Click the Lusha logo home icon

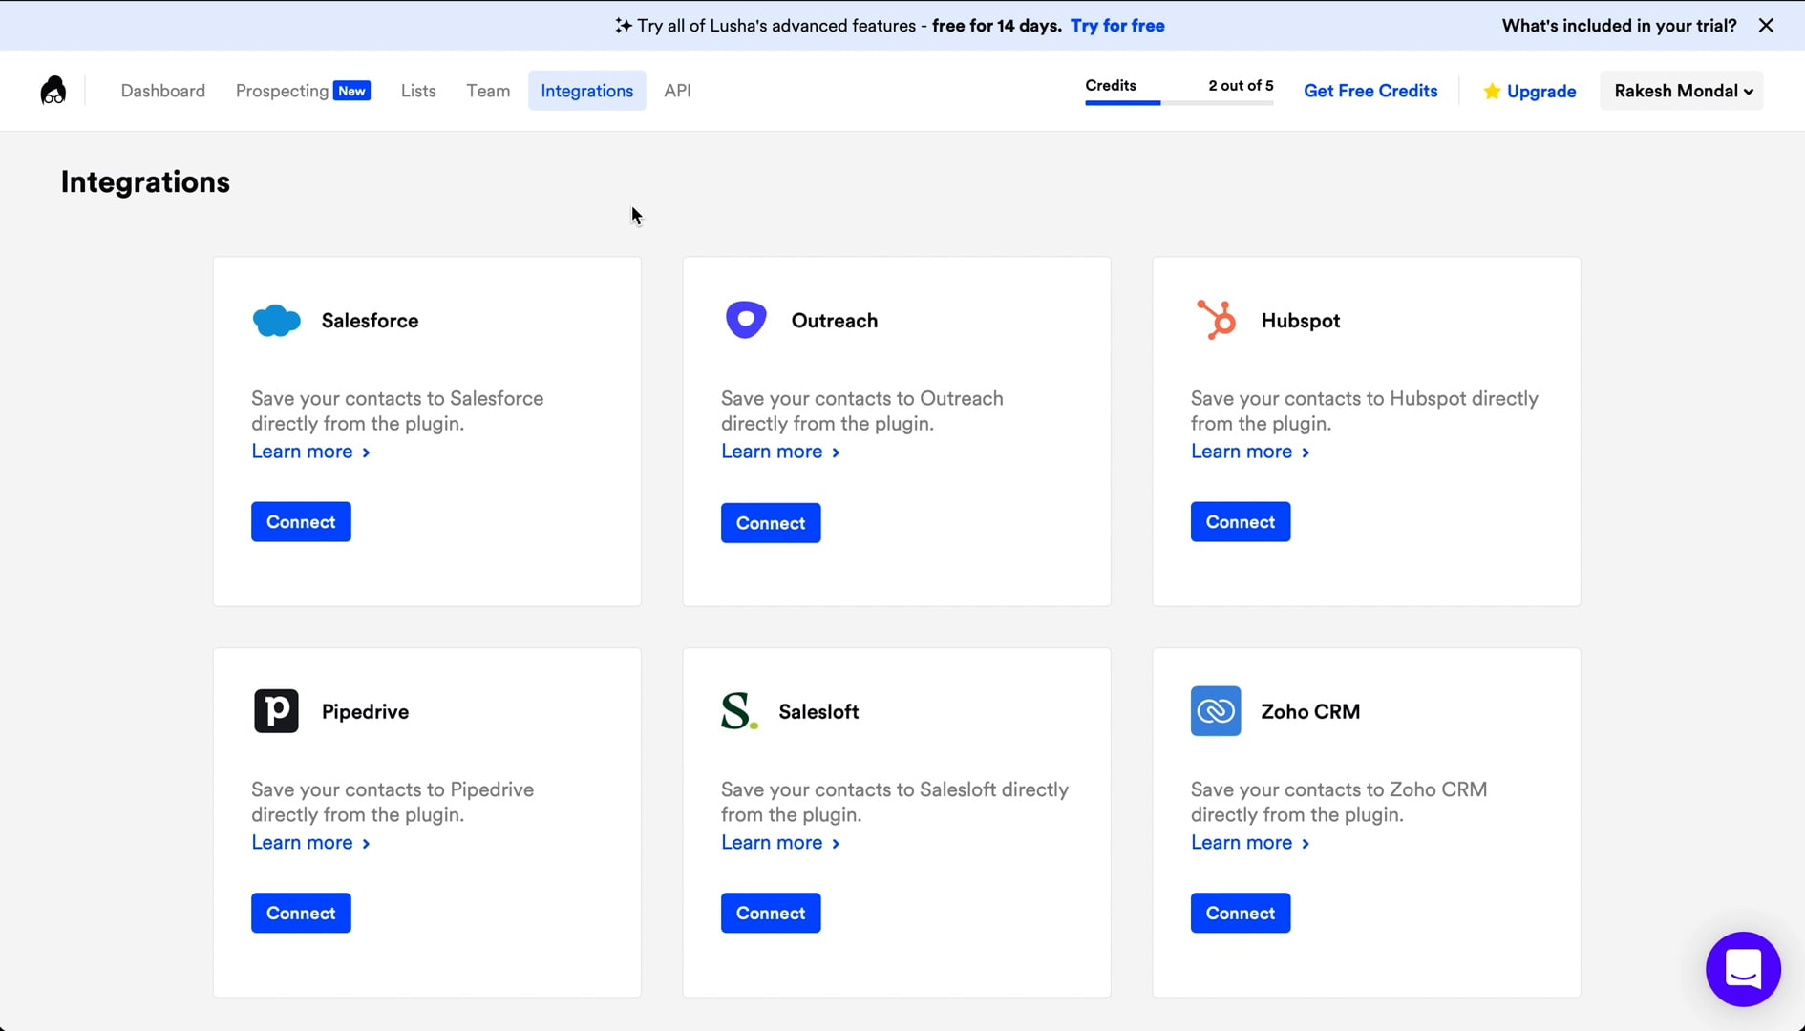(x=53, y=91)
